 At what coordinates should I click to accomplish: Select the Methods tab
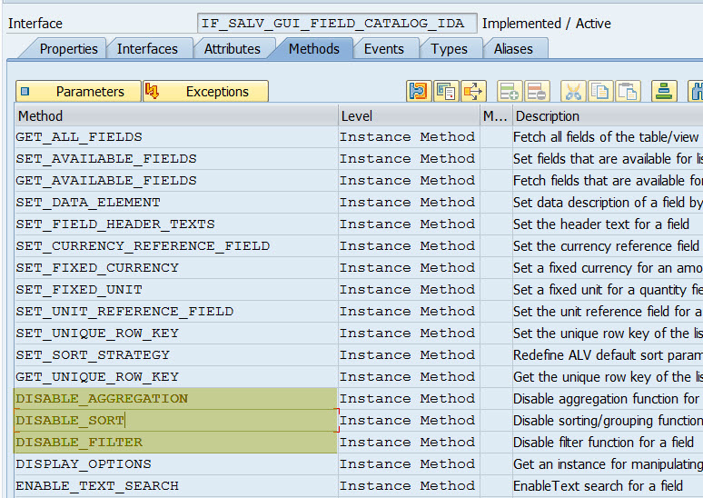(314, 48)
